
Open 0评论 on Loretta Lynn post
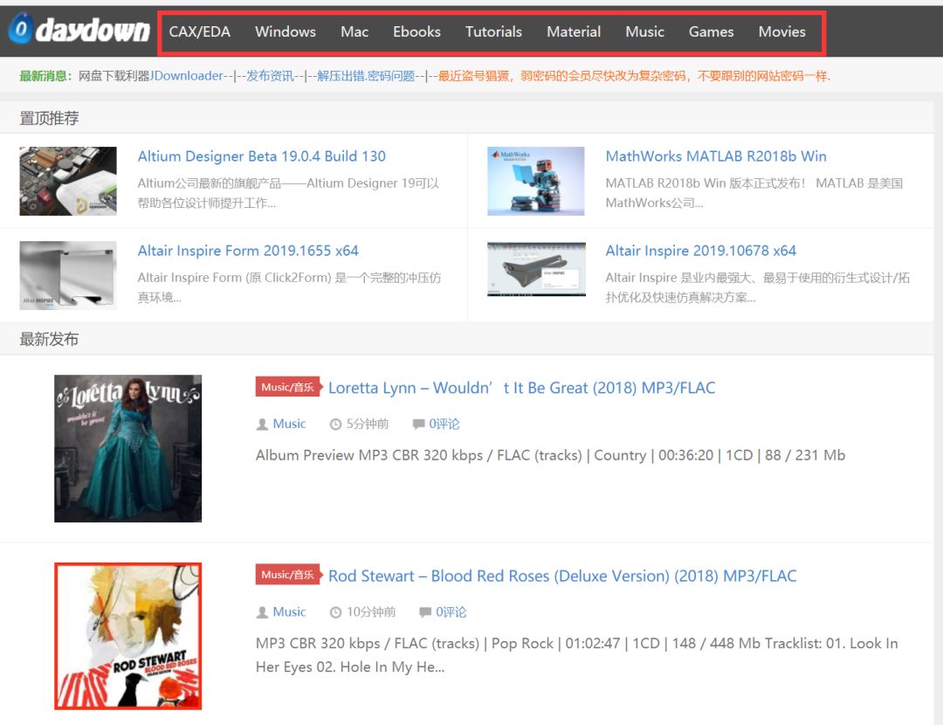[444, 425]
